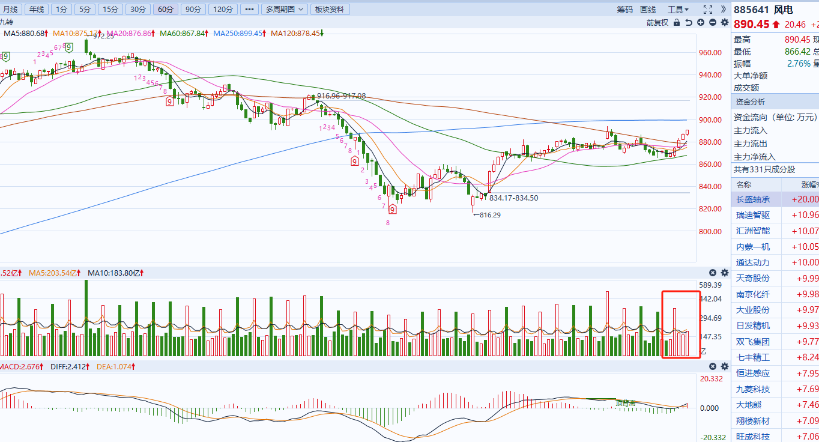Viewport: 819px width, 442px height.
Task: Click the MA20 indicator label
Action: pyautogui.click(x=131, y=34)
